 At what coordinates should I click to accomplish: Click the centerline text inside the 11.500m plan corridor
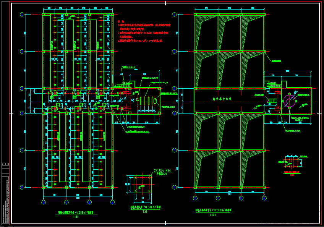[x=222, y=99]
